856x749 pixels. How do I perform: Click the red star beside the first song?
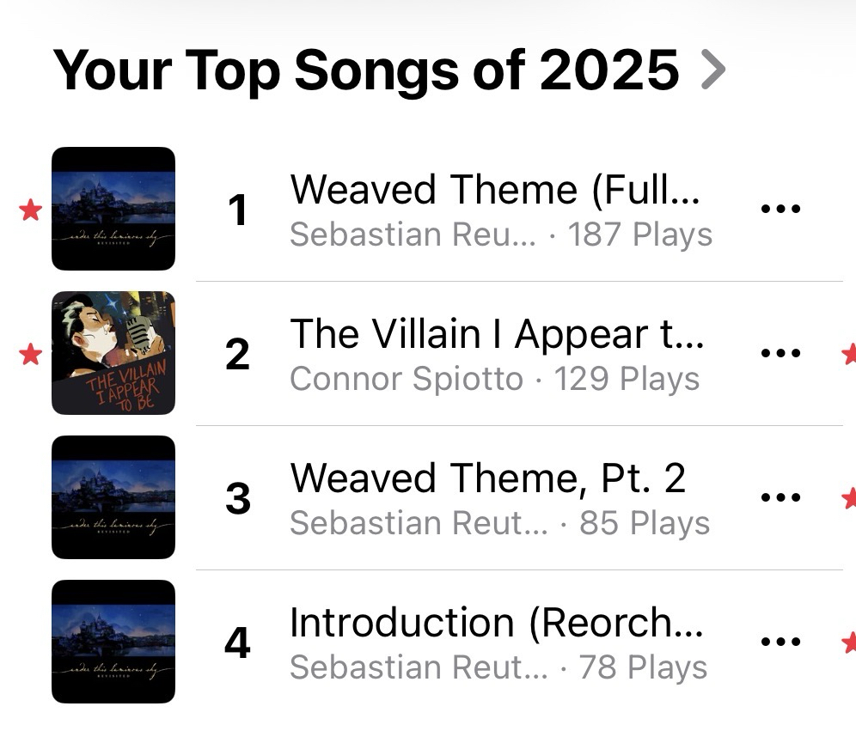point(31,210)
